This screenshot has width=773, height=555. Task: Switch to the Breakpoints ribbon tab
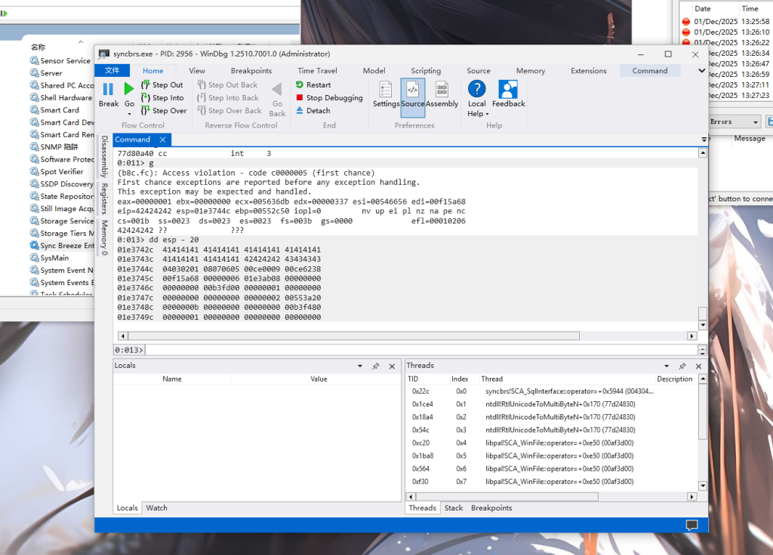(251, 71)
